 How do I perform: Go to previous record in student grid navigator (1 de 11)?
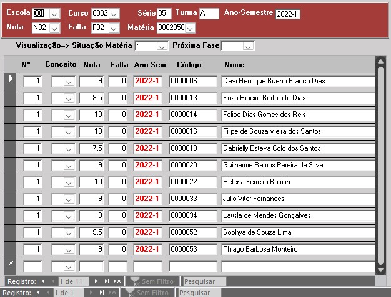click(x=53, y=281)
